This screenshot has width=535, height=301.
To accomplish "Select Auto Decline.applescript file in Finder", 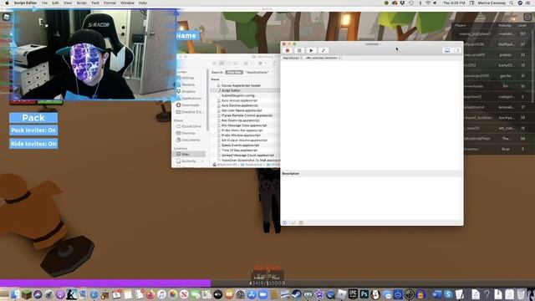I will pyautogui.click(x=240, y=105).
